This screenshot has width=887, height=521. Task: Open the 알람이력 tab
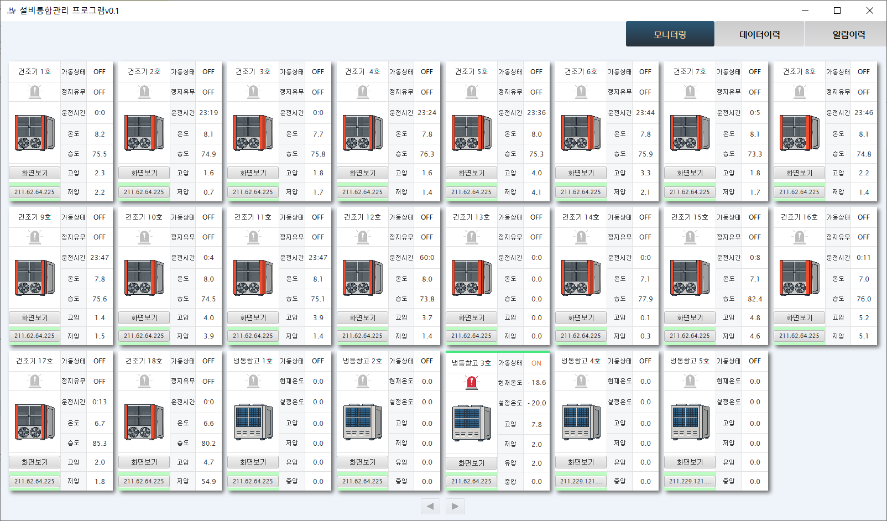[848, 34]
